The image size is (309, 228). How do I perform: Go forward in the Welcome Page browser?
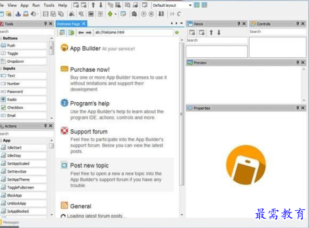pos(89,32)
